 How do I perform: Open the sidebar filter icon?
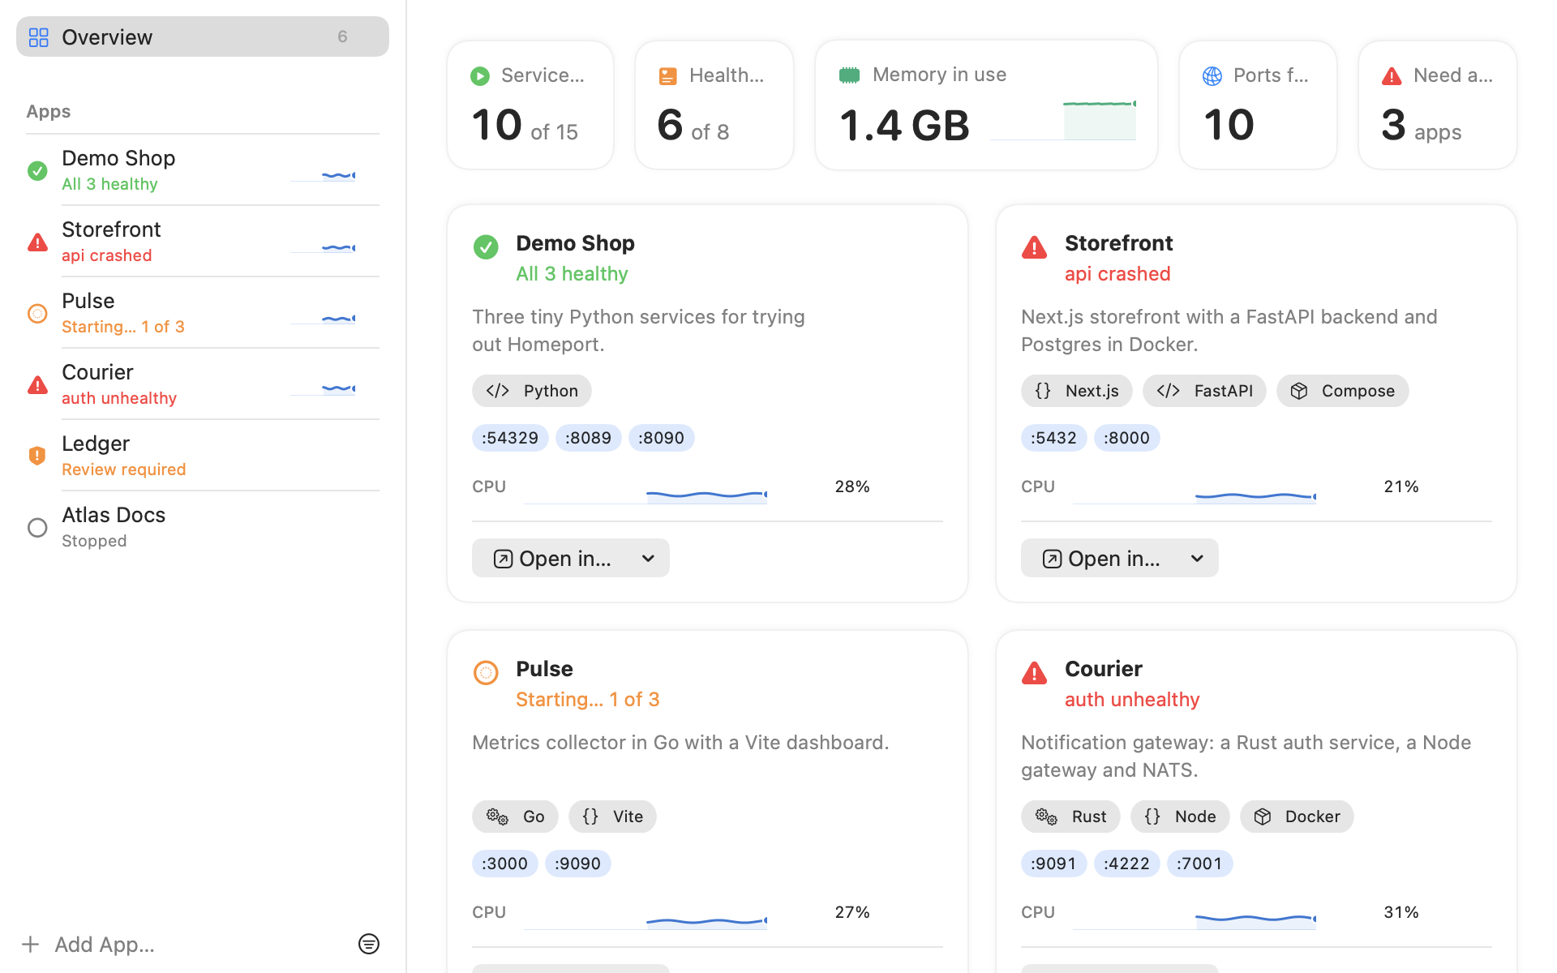[x=369, y=944]
